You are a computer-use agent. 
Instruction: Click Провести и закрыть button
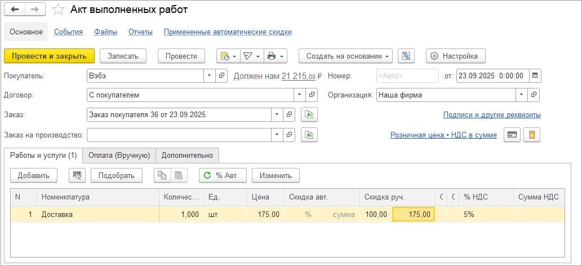tap(50, 56)
